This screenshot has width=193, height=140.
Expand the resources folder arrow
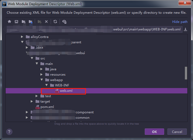point(42,74)
